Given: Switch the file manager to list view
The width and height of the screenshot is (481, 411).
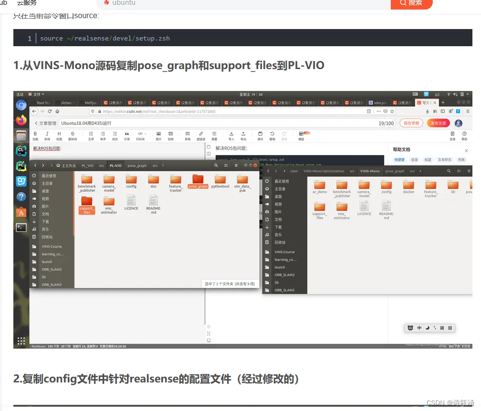Looking at the screenshot, I should click(235, 166).
